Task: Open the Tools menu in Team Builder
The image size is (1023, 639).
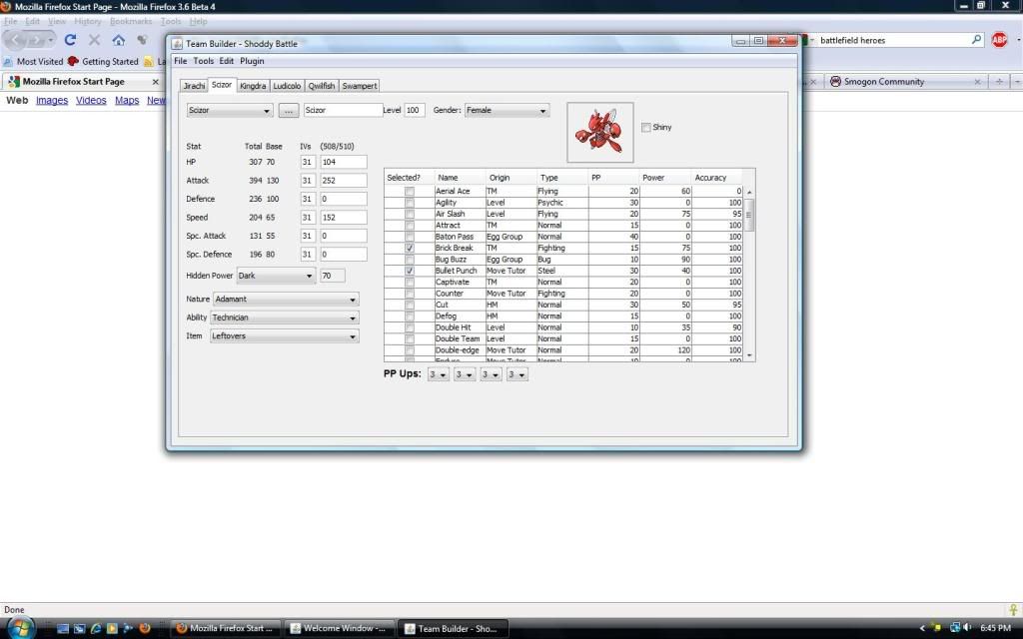Action: pyautogui.click(x=203, y=61)
